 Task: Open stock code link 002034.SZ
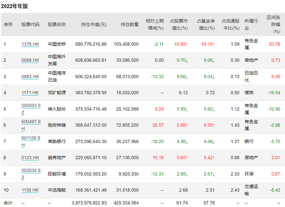pos(31,174)
